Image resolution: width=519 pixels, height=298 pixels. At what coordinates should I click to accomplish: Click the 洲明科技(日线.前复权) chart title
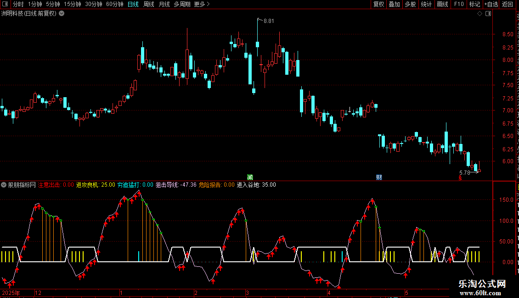(29, 14)
